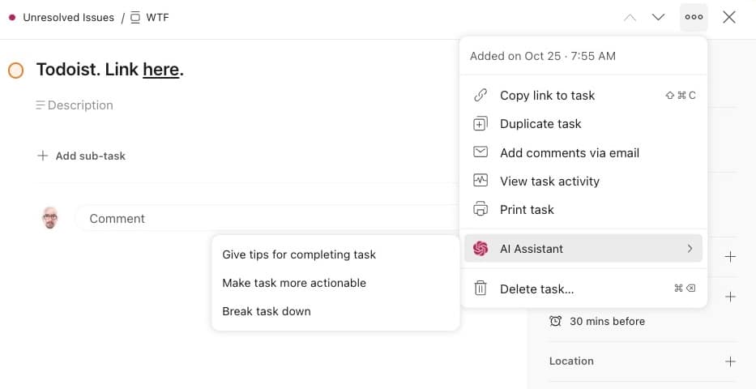The width and height of the screenshot is (756, 389).
Task: Click the trash can Delete task icon
Action: (481, 289)
